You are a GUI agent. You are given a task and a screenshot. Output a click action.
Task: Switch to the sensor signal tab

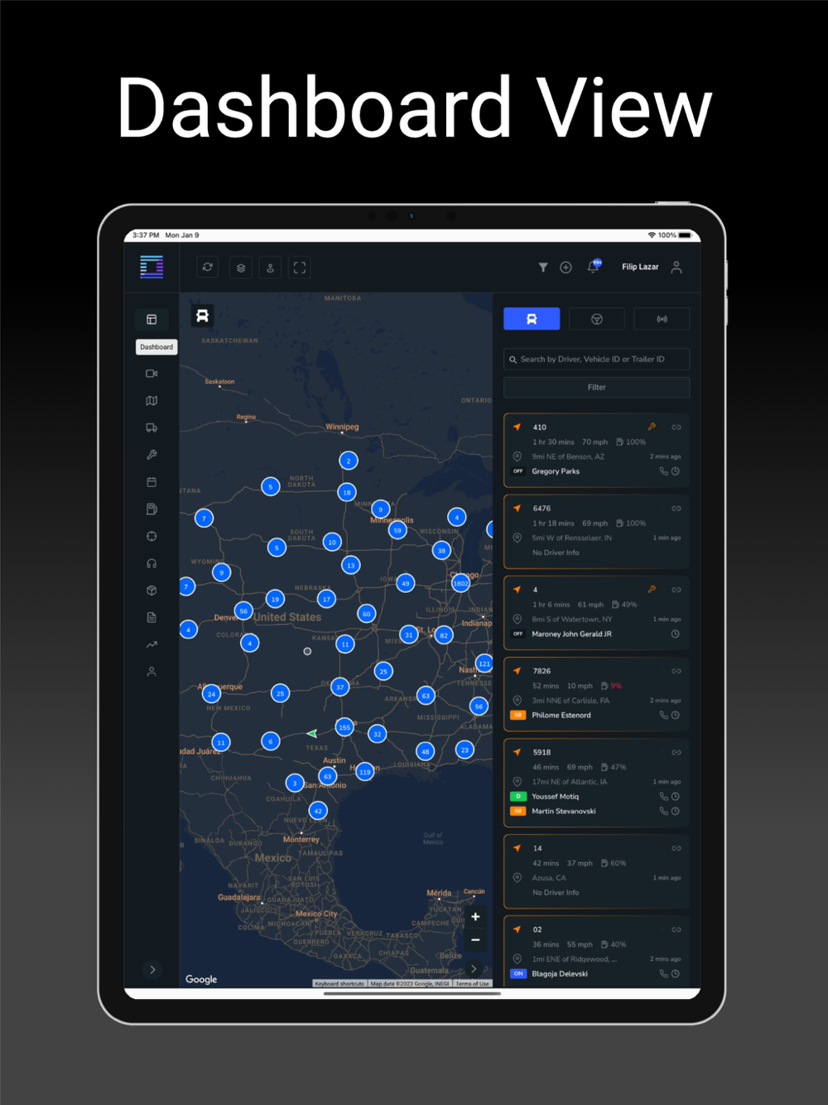coord(662,319)
